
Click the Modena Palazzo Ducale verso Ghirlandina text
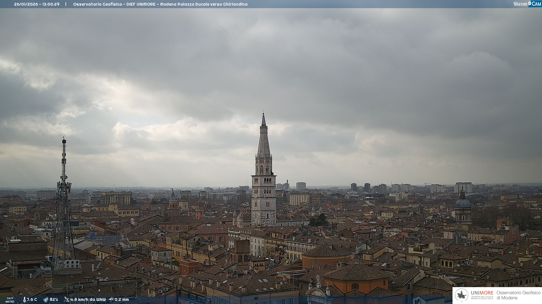click(204, 4)
